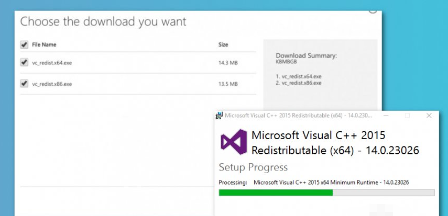
Task: Click the Visual Studio purple logo
Action: click(x=233, y=142)
